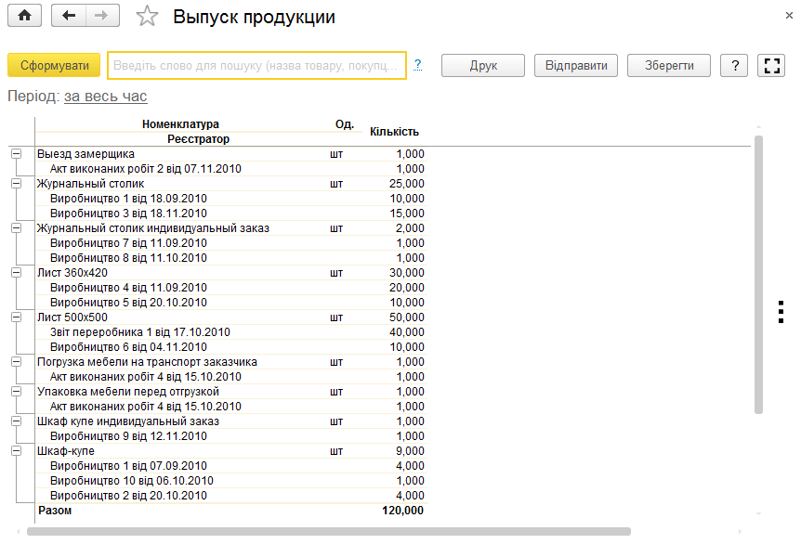Open search help question mark link
The height and width of the screenshot is (544, 801).
(x=418, y=65)
